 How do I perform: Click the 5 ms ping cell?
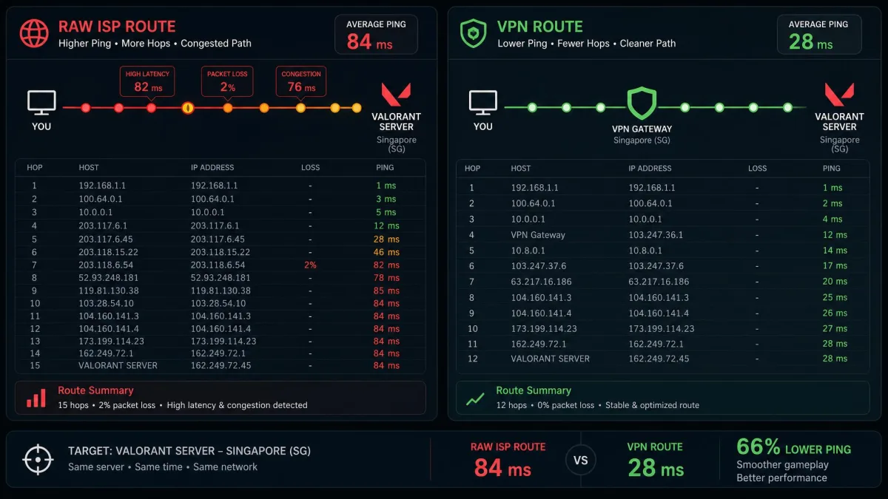[x=386, y=212]
